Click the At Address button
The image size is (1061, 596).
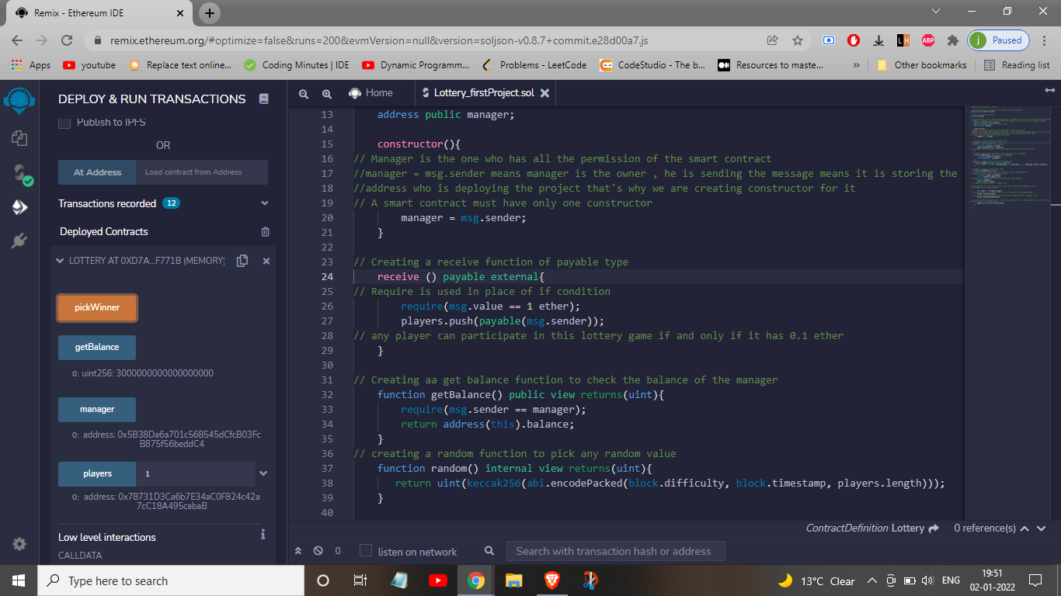(x=97, y=172)
